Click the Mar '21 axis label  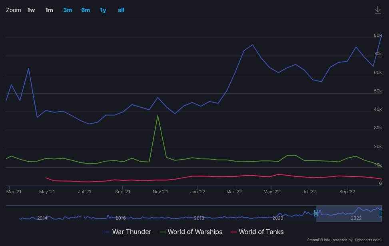(14, 192)
